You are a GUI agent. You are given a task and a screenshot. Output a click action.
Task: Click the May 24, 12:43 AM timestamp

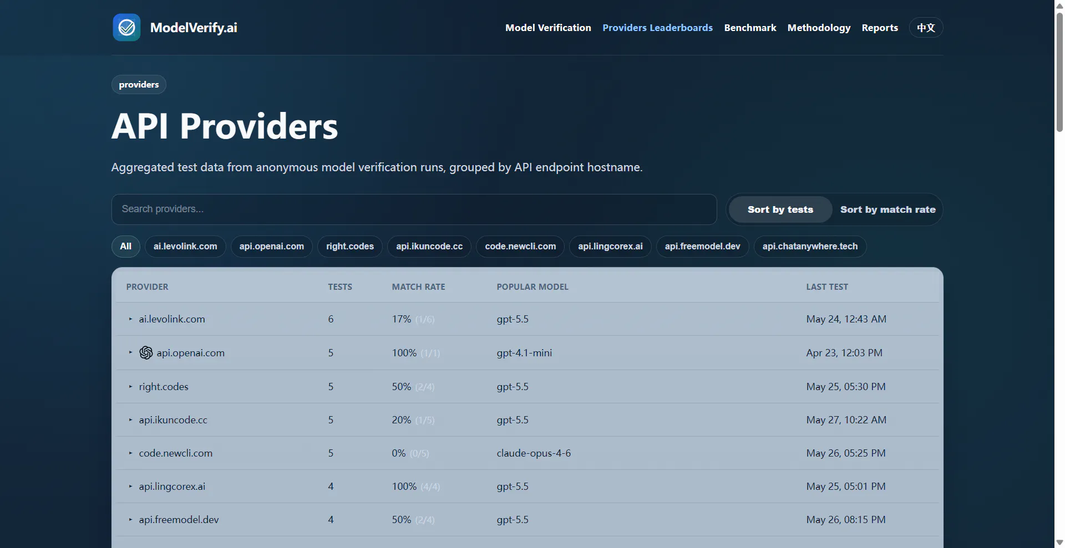point(846,319)
